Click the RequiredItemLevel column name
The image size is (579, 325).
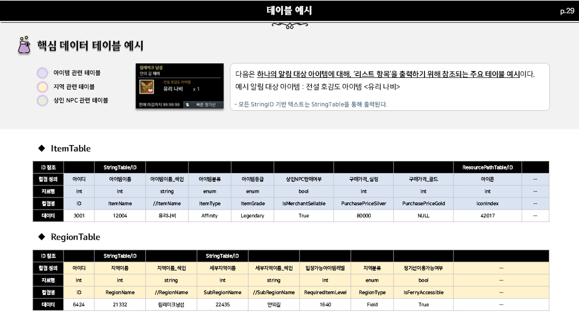click(x=325, y=292)
